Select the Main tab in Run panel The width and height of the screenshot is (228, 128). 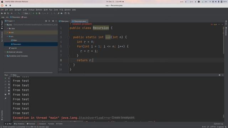pyautogui.click(x=14, y=75)
